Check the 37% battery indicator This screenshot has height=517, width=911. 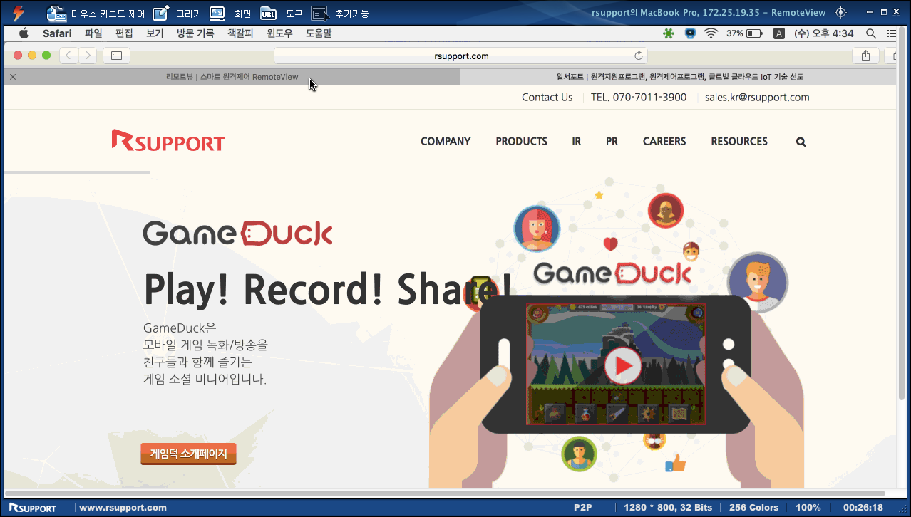tap(744, 33)
